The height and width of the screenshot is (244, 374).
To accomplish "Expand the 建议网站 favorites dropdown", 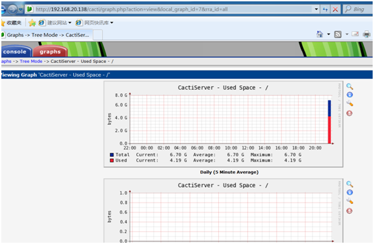I will [x=70, y=23].
